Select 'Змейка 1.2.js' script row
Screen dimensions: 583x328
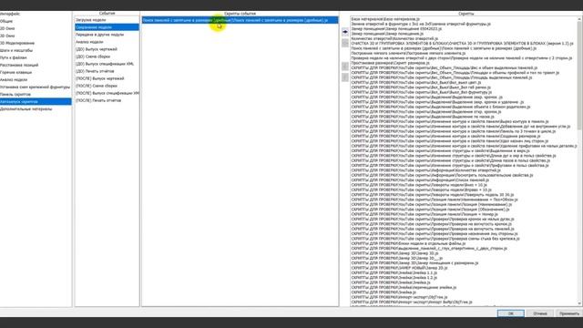[x=394, y=277]
